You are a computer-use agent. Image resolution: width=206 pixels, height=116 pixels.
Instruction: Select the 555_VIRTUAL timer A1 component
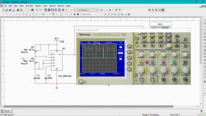tap(57, 60)
